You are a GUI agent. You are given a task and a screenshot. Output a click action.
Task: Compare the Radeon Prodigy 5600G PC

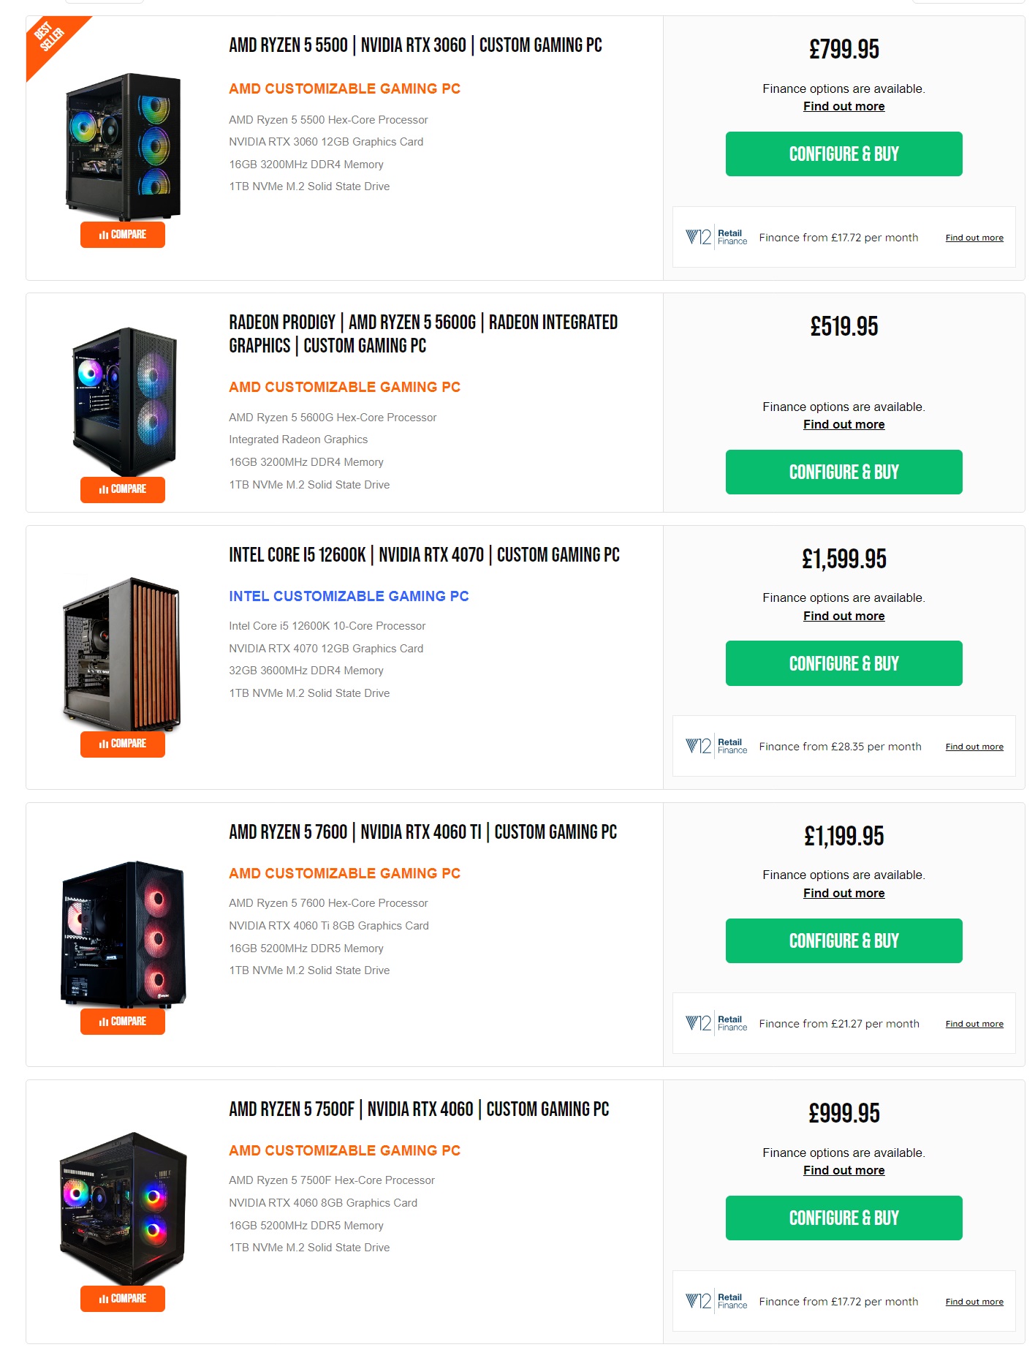point(123,489)
